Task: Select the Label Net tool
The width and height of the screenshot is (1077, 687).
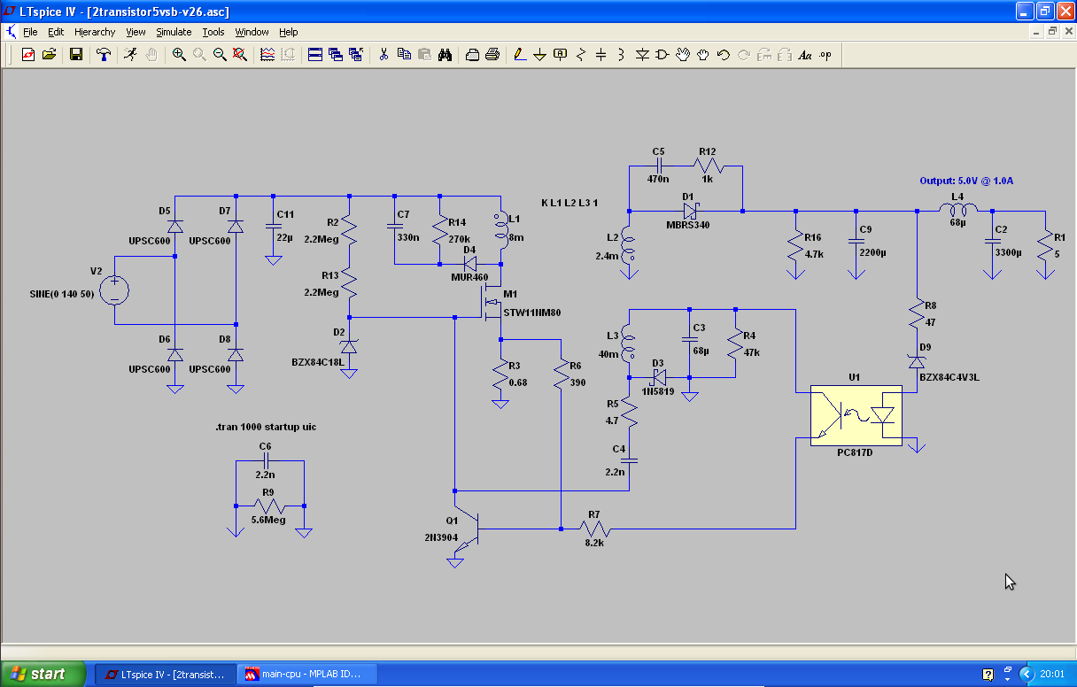Action: point(560,55)
